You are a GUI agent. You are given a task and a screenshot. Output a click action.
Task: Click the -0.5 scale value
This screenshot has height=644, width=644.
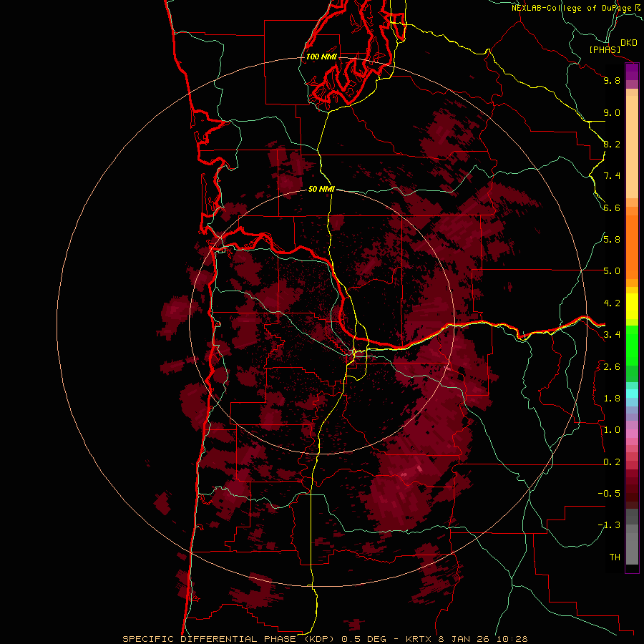point(609,494)
